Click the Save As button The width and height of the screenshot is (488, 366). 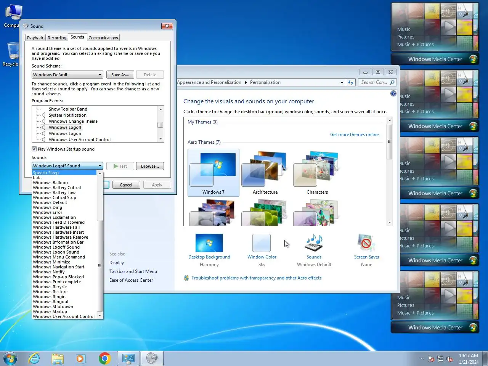coord(120,75)
